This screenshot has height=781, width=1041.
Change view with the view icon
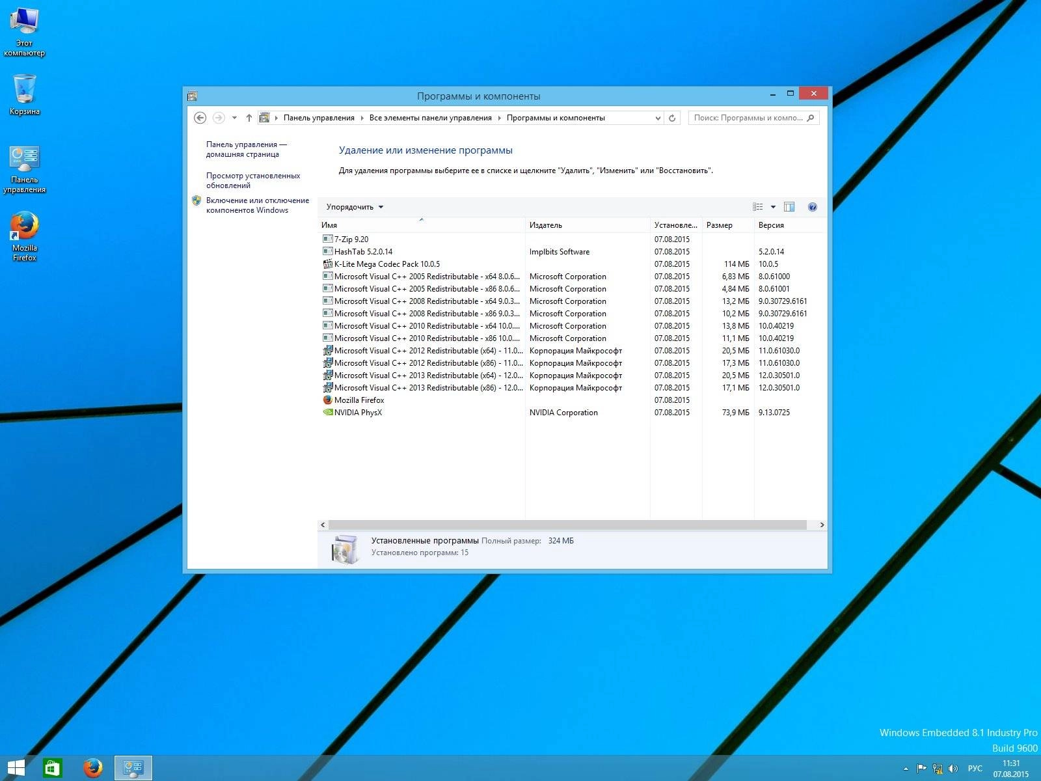758,207
